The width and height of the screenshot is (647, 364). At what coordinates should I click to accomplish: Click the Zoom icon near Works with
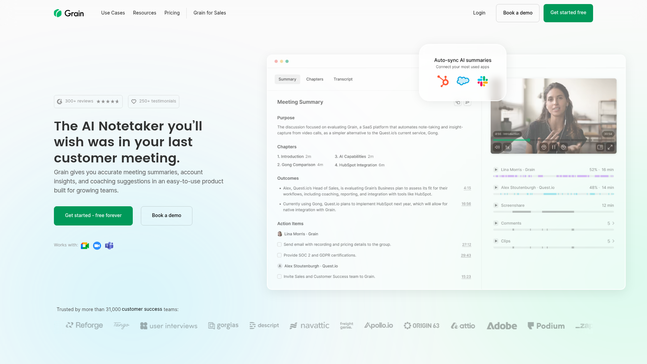point(97,246)
